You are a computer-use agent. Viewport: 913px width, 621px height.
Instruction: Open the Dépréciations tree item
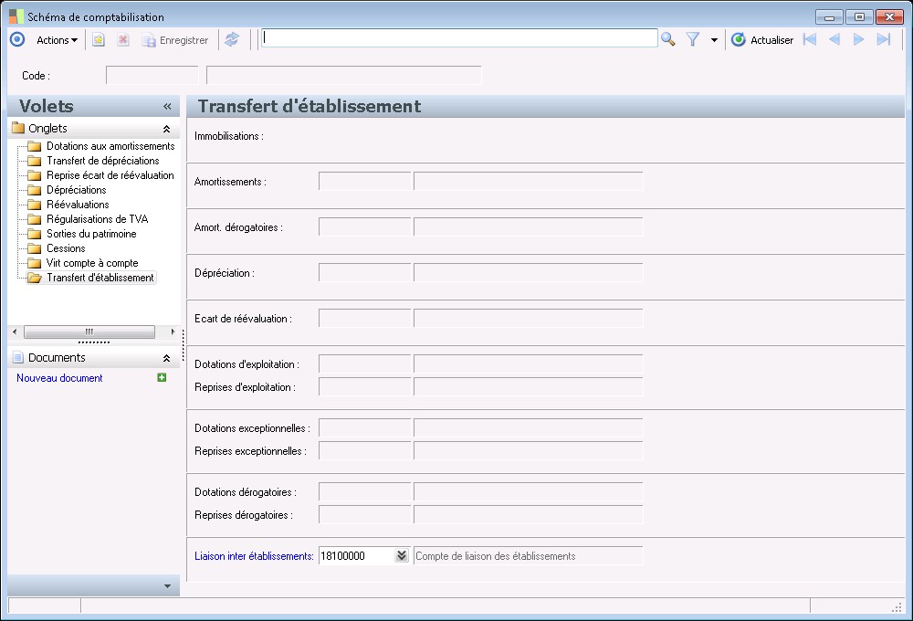coord(77,190)
